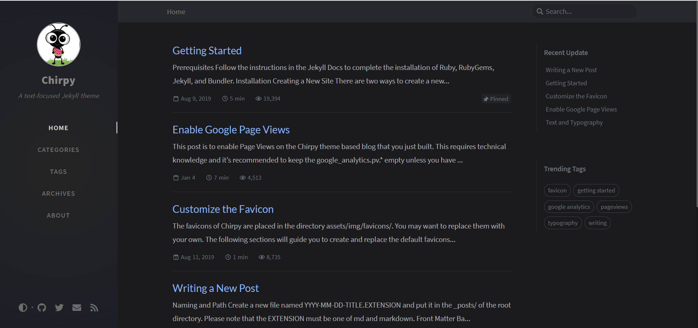Viewport: 698px width, 328px height.
Task: Click the Twitter bird icon
Action: coord(59,308)
